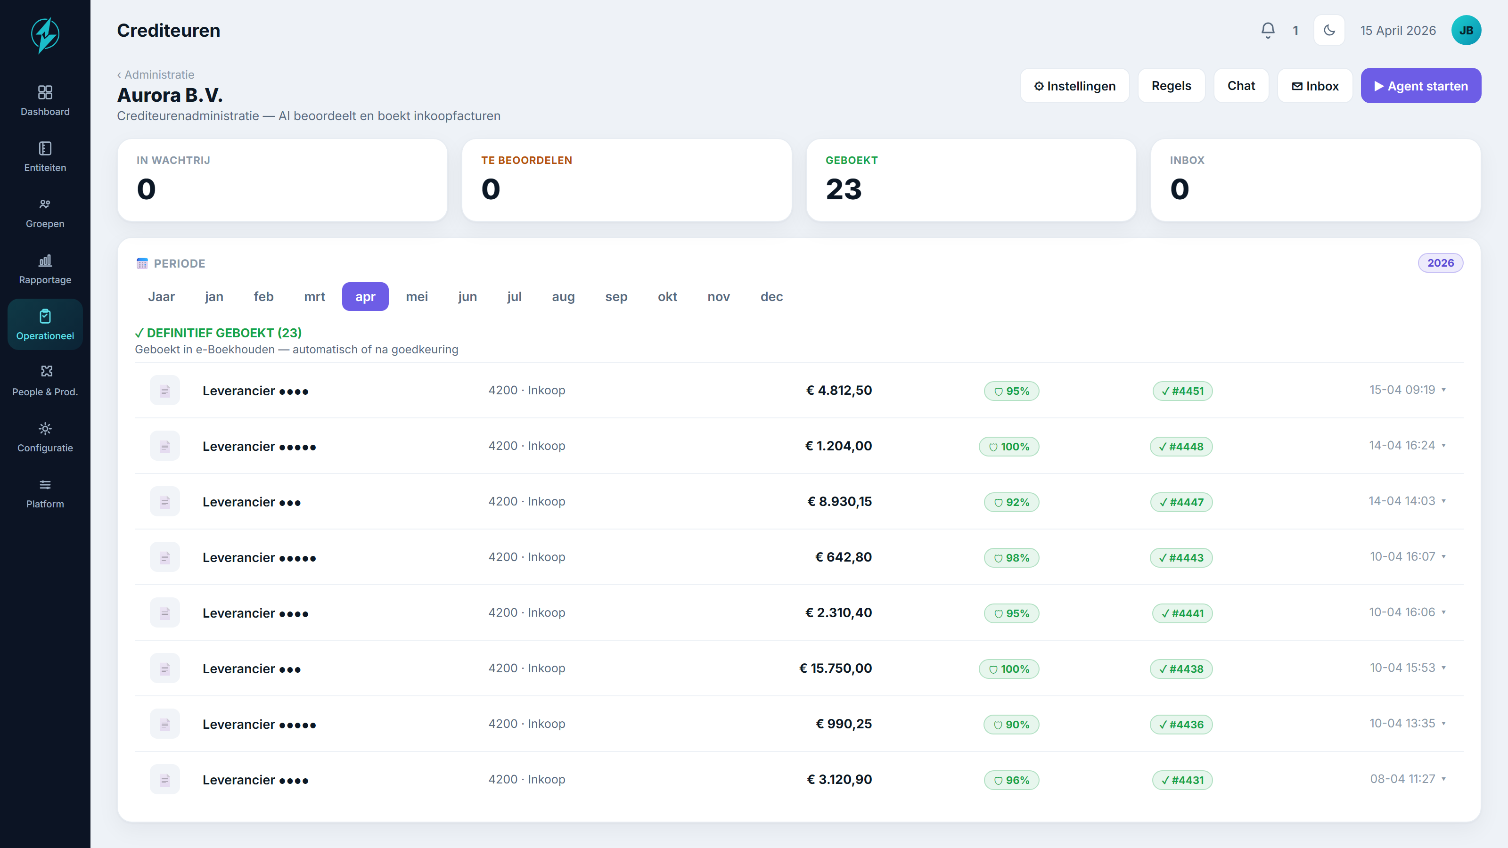Image resolution: width=1508 pixels, height=848 pixels.
Task: Click the € 15.750,00 amount
Action: 836,669
